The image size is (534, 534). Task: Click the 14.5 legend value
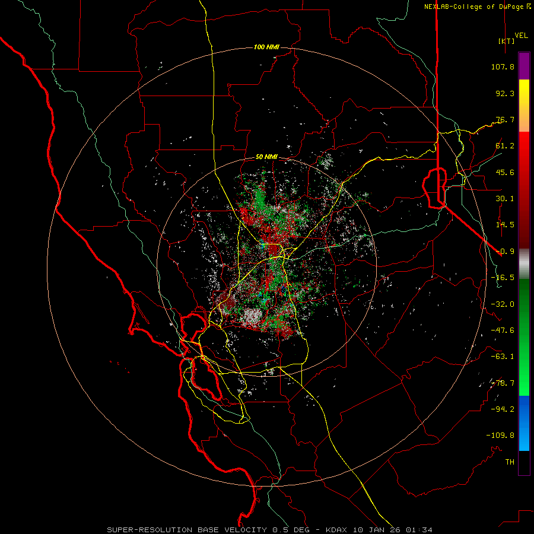(505, 225)
